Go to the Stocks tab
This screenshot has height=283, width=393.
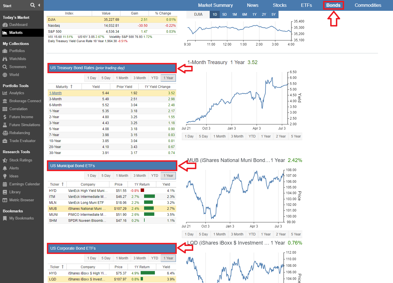point(280,5)
